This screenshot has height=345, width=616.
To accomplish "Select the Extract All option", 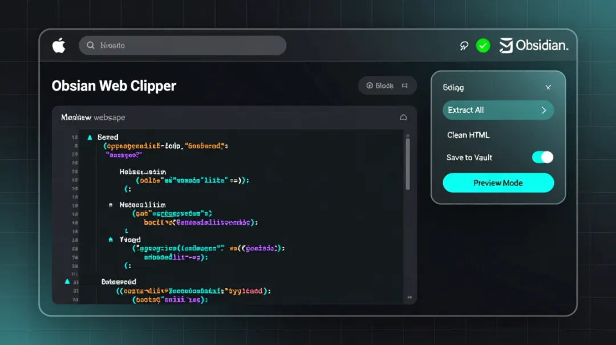I will click(x=498, y=110).
